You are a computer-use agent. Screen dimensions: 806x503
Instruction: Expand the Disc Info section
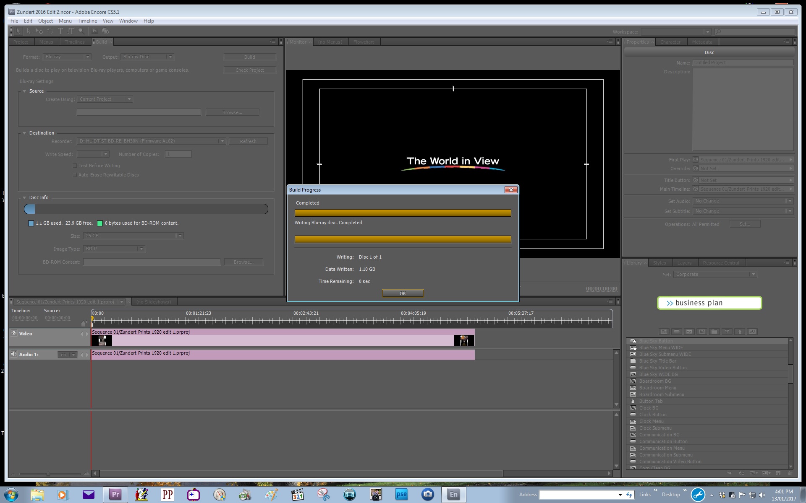[24, 197]
